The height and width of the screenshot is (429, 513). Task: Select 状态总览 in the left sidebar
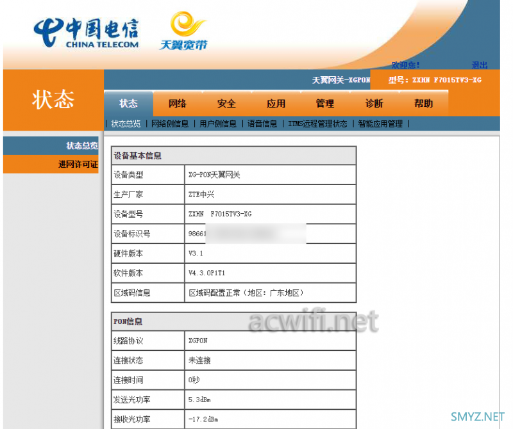[x=51, y=146]
